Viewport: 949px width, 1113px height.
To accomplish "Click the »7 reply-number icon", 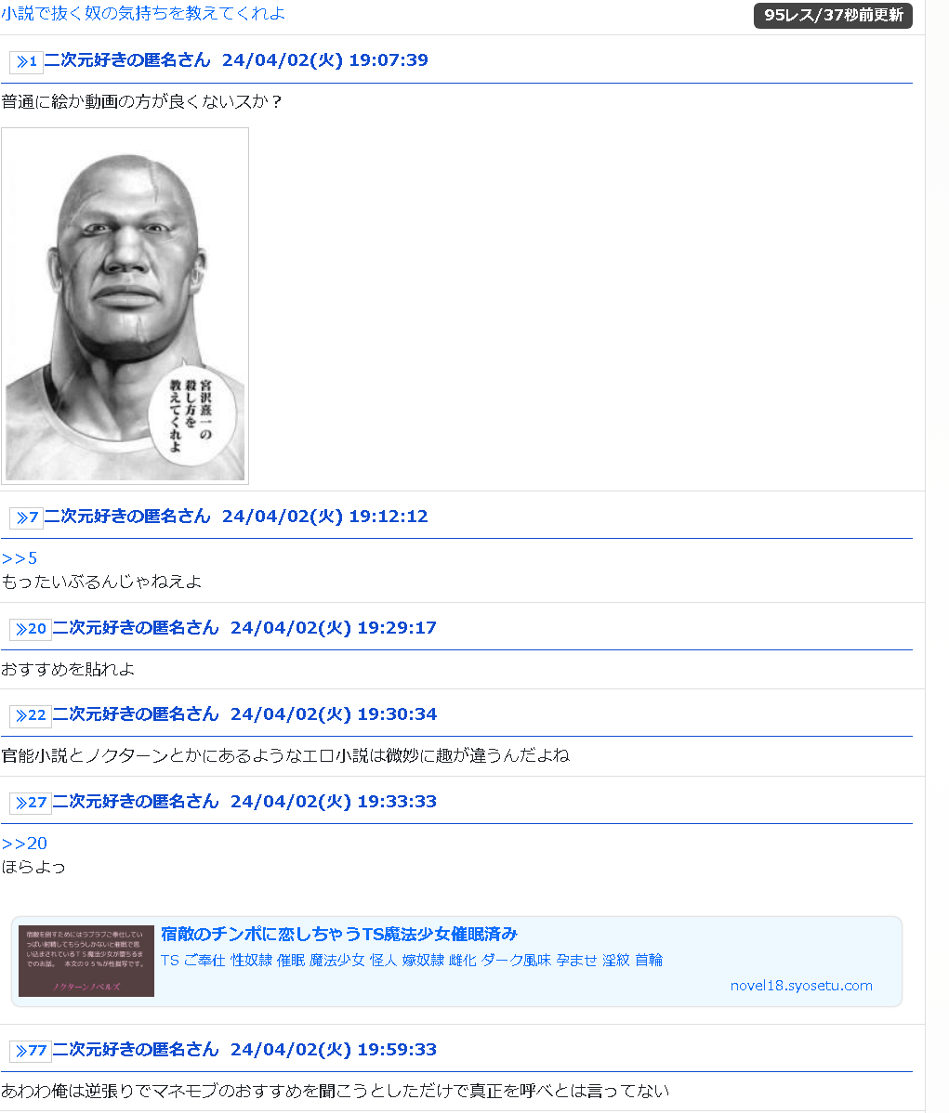I will coord(26,517).
